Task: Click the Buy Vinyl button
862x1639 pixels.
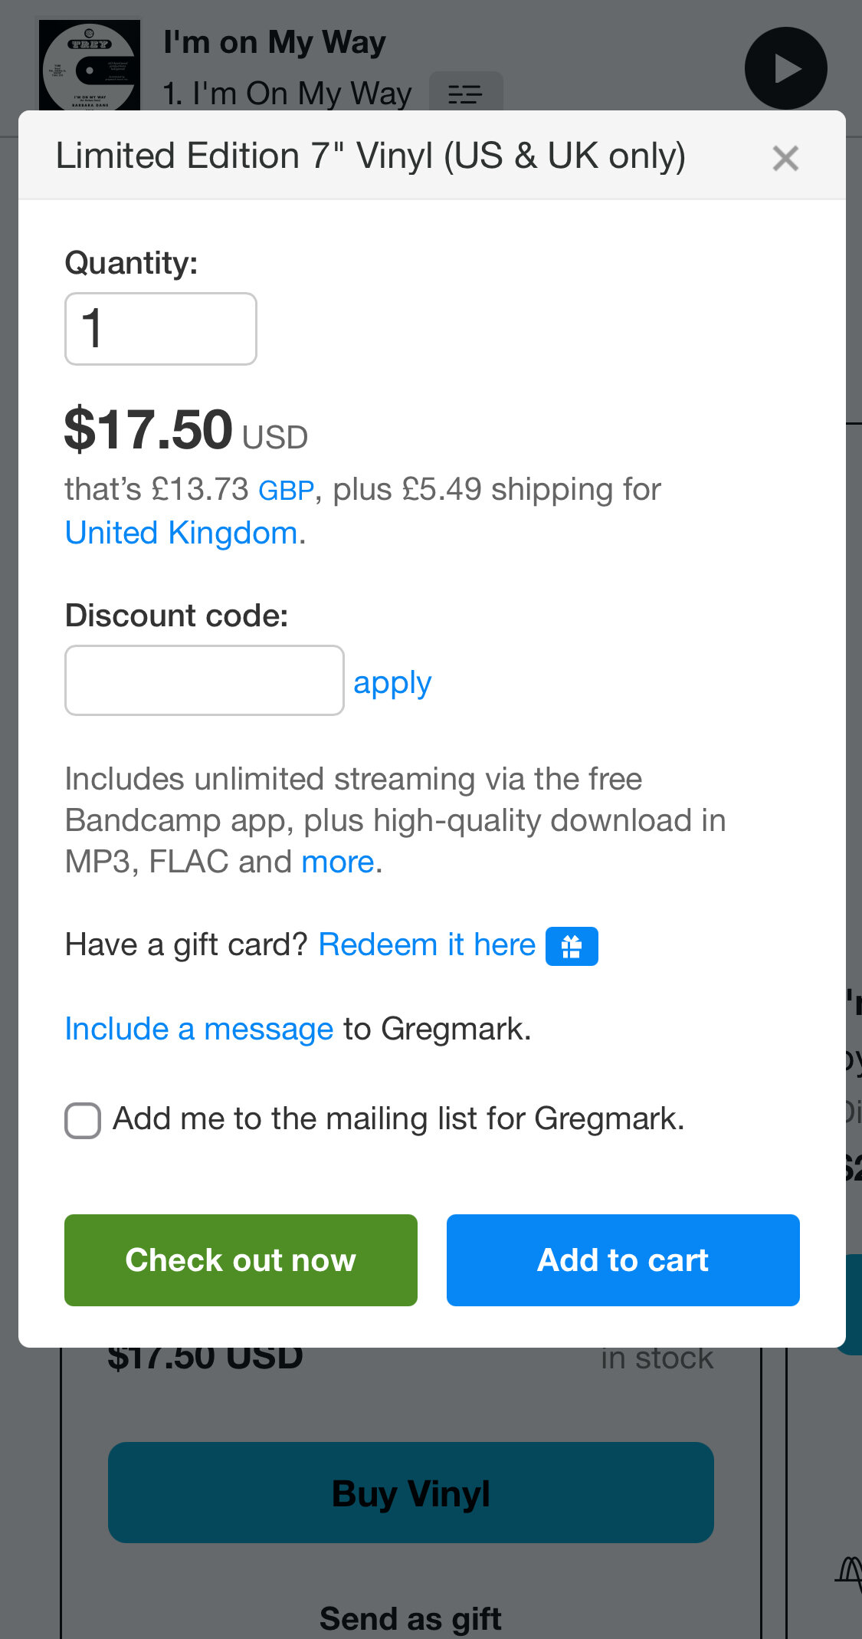Action: [x=411, y=1493]
